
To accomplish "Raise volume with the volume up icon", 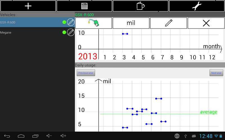I will pyautogui.click(x=63, y=136).
